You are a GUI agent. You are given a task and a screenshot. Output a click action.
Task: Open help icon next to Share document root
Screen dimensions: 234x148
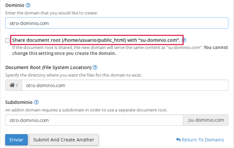184,40
